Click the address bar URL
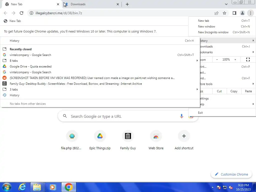This screenshot has height=192, width=256. (x=58, y=13)
